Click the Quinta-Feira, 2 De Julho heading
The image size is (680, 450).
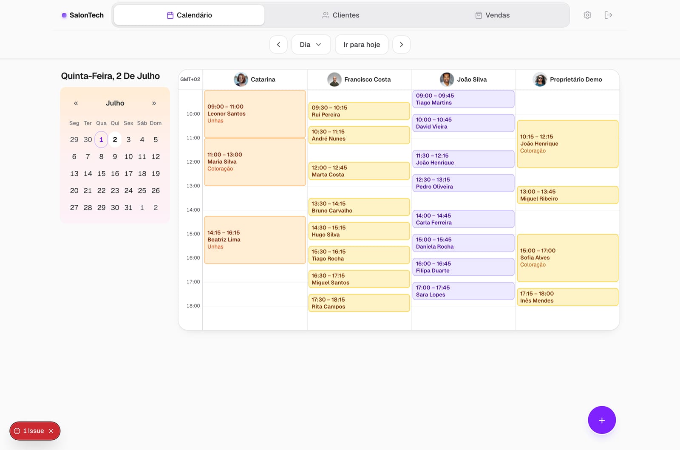[x=110, y=76]
